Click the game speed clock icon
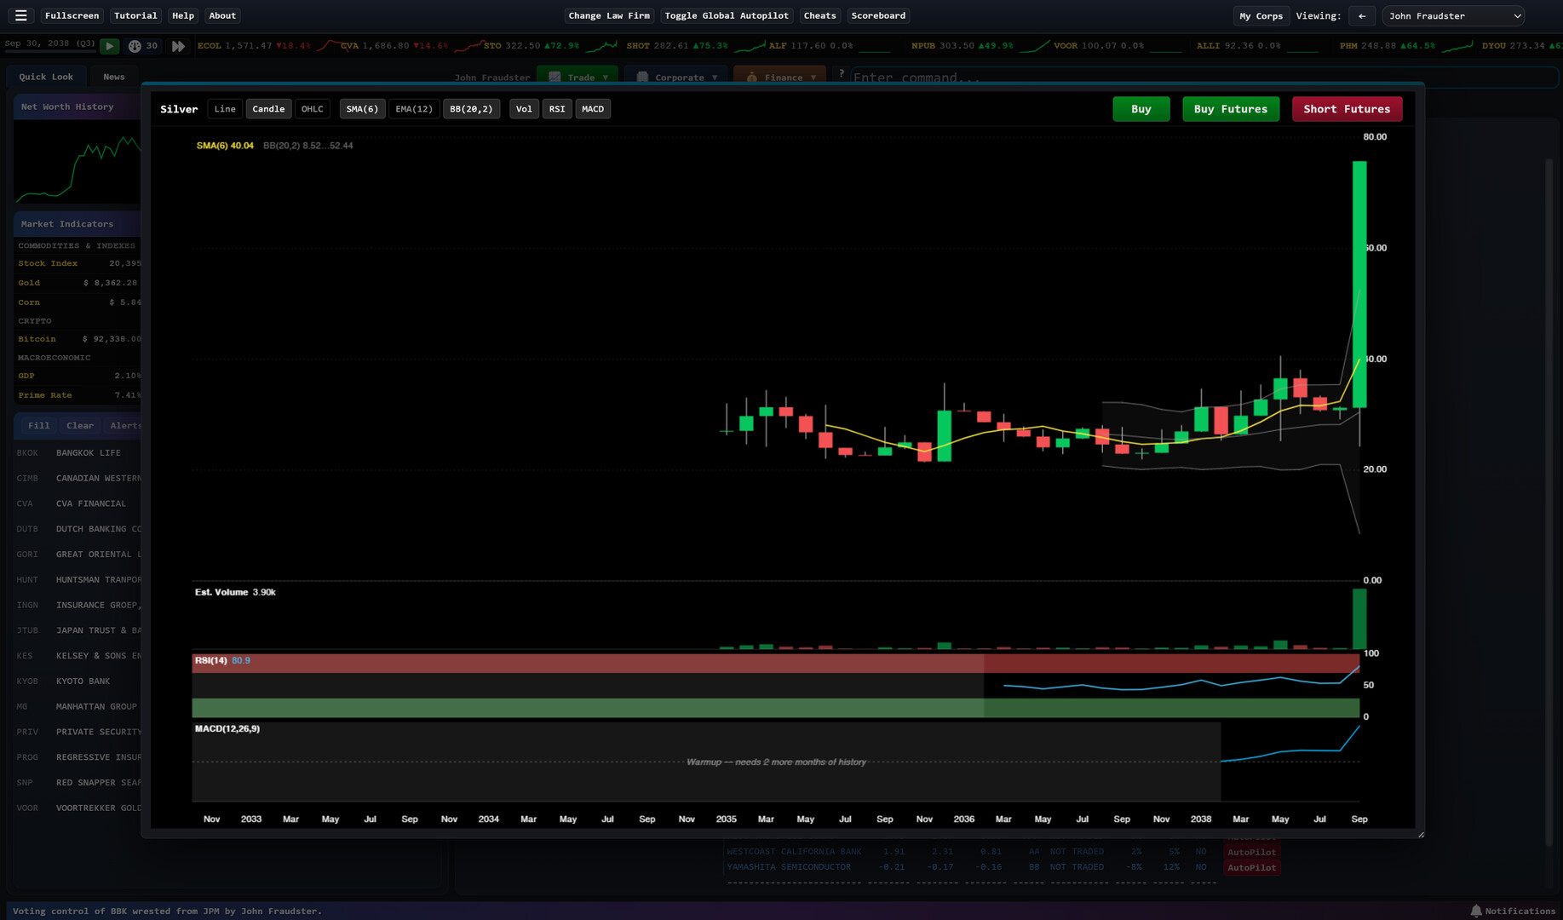Viewport: 1563px width, 920px height. (135, 46)
